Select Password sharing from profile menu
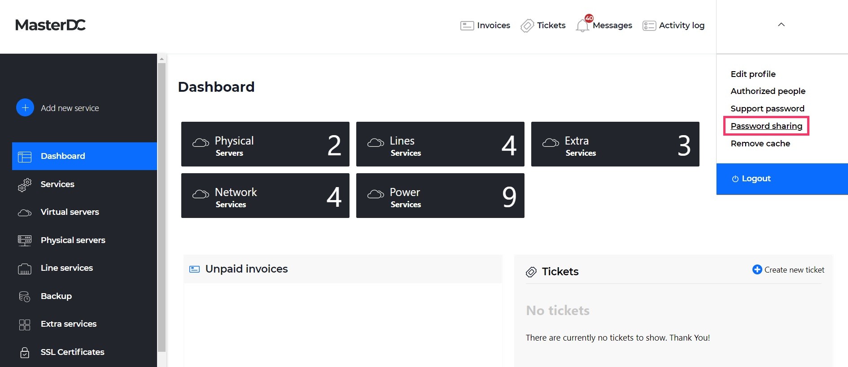Viewport: 848px width, 367px height. 766,126
